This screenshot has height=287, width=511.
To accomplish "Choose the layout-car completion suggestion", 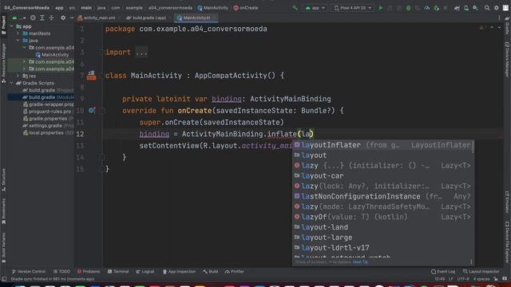I will (382, 176).
